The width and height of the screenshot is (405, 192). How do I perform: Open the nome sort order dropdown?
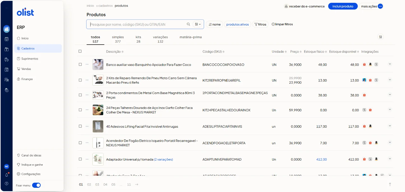coord(215,24)
